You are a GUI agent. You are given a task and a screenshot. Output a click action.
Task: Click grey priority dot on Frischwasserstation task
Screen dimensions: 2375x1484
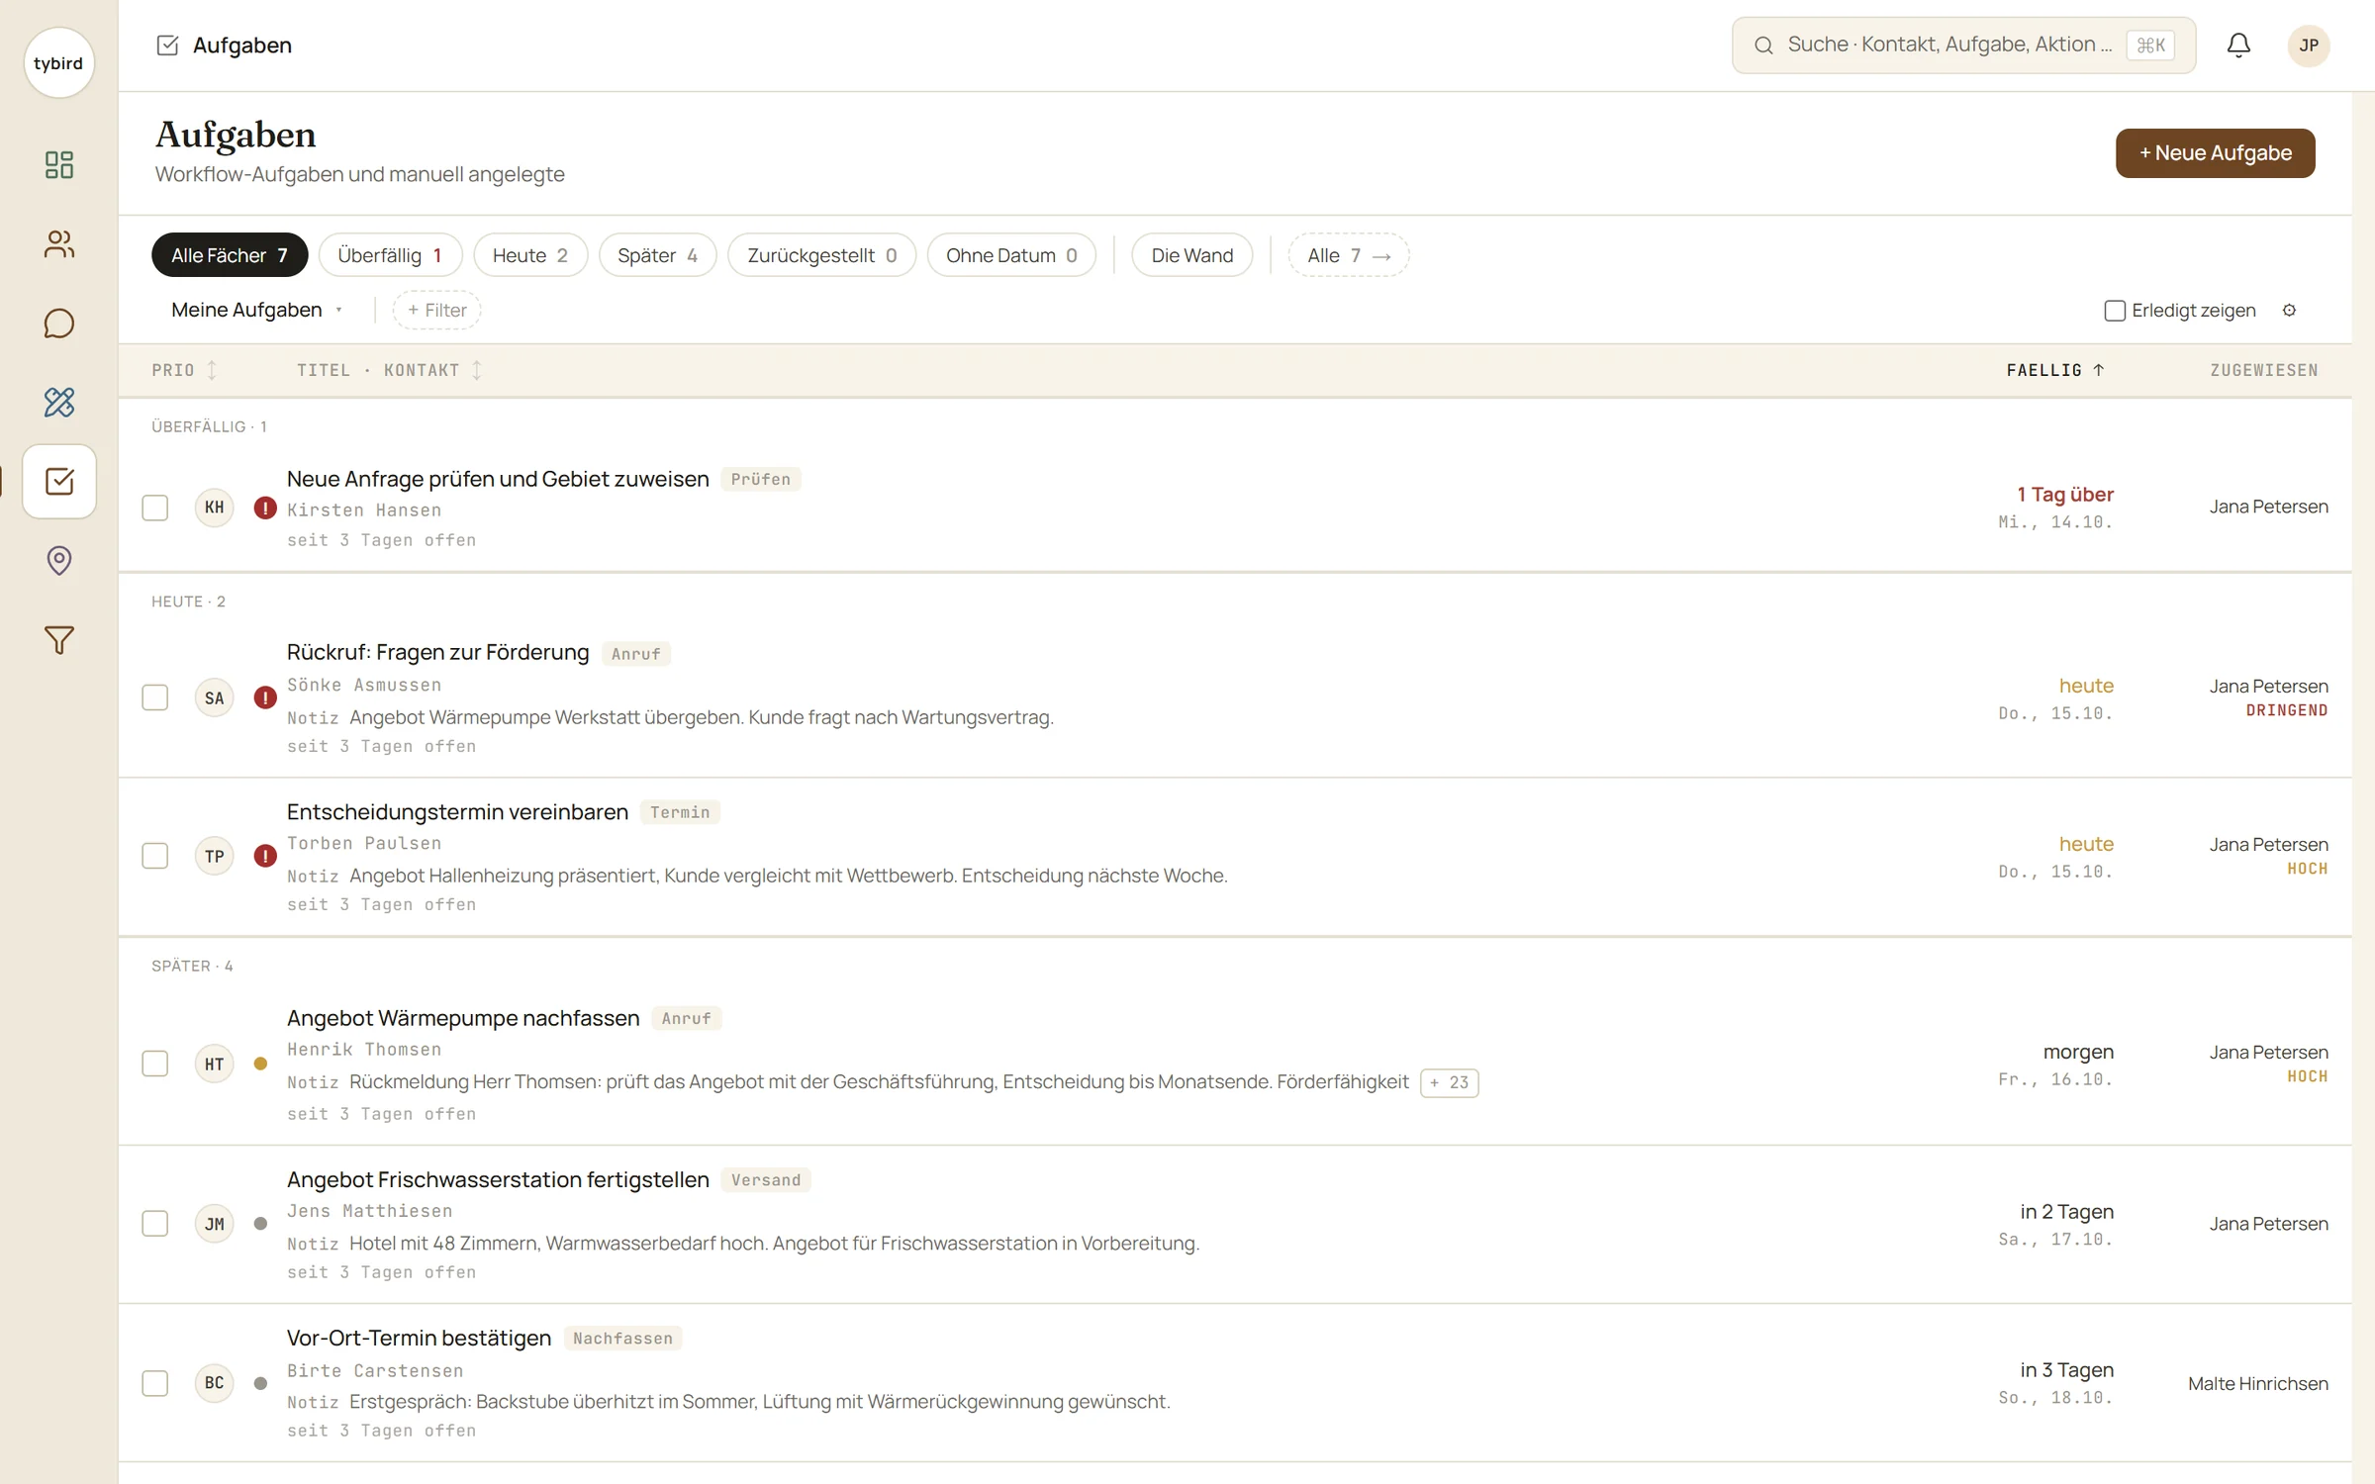click(260, 1224)
